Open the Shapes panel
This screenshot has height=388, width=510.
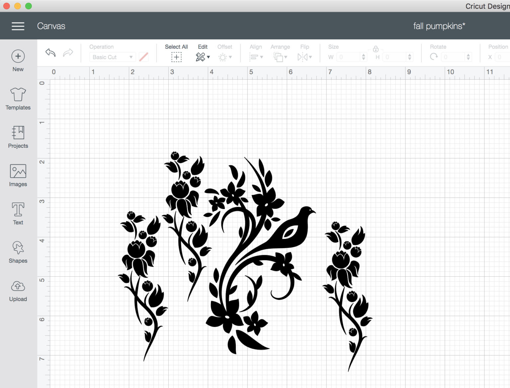coord(18,252)
